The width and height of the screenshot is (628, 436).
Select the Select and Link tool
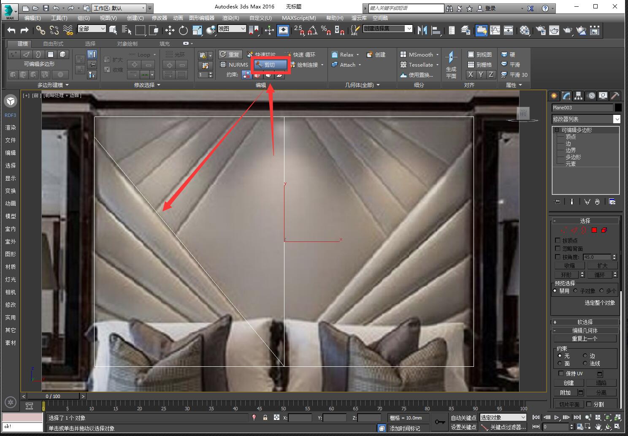41,30
